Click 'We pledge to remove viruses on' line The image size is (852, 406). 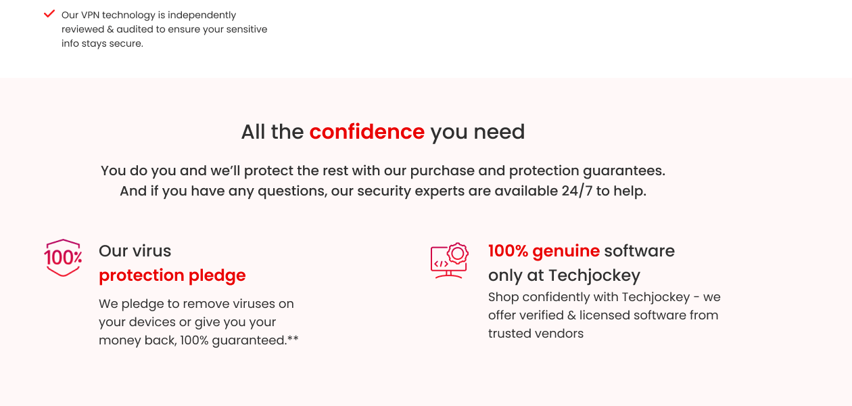pos(196,304)
